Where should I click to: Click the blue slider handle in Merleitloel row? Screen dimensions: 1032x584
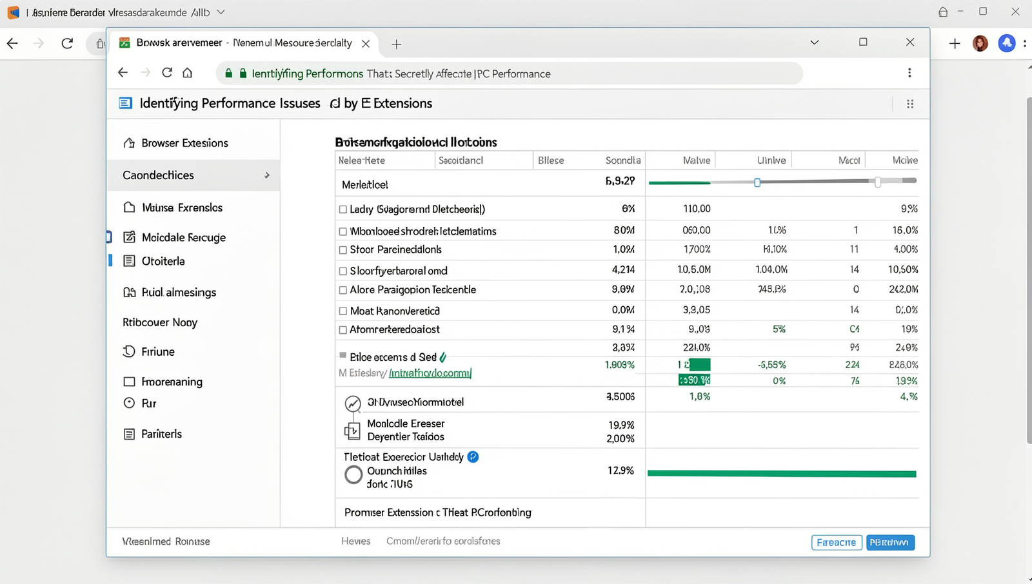(757, 182)
